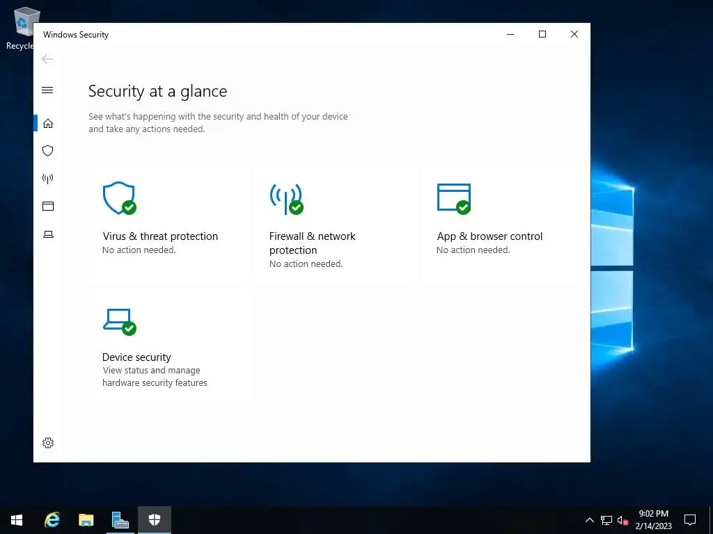Open File Explorer from taskbar
This screenshot has width=713, height=534.
86,520
